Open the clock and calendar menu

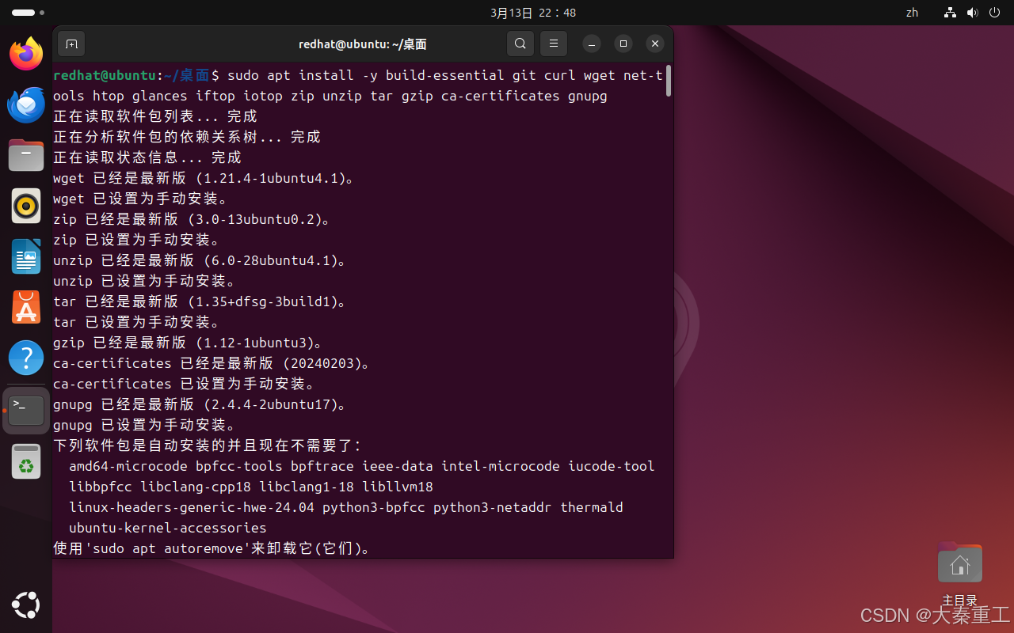[533, 13]
